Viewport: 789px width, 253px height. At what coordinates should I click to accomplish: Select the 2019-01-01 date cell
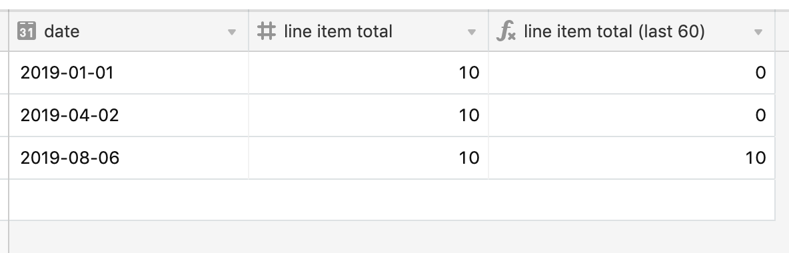tap(129, 73)
